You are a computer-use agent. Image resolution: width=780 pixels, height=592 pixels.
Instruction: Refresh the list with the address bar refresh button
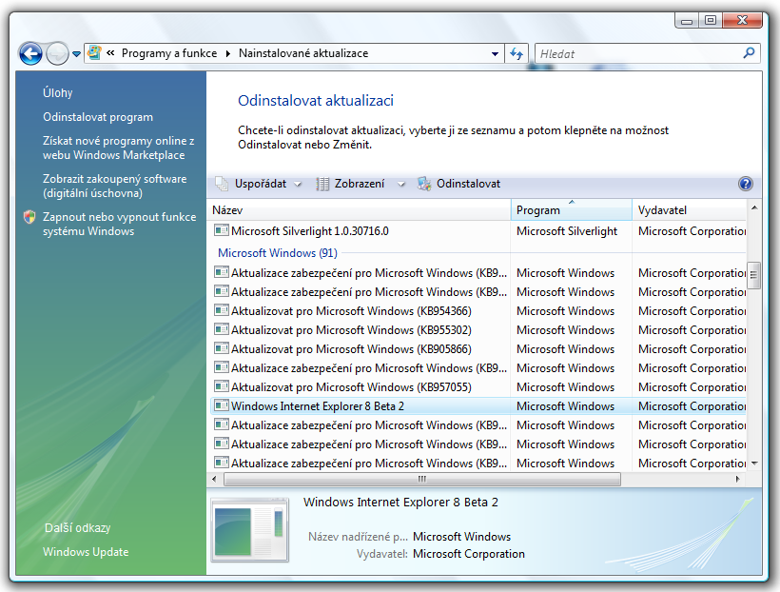point(517,53)
